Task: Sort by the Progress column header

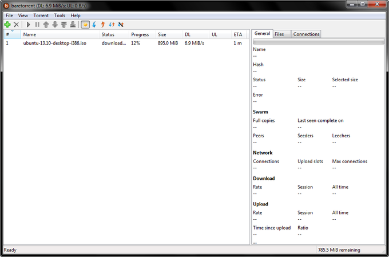Action: pos(142,34)
